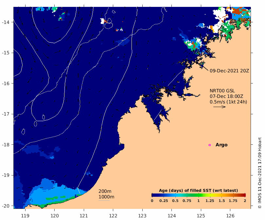This screenshot has height=220, width=265.
Task: Click longitude axis label 122
Action: pyautogui.click(x=113, y=216)
